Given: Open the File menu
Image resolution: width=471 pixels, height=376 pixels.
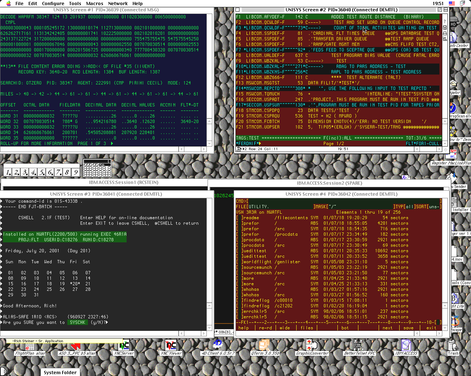Looking at the screenshot, I should pyautogui.click(x=20, y=3).
